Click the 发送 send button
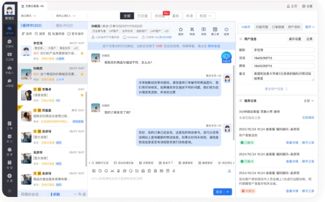 click(219, 192)
